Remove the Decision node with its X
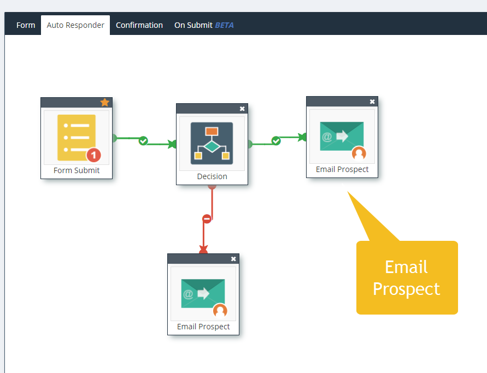The image size is (487, 373). [x=242, y=109]
